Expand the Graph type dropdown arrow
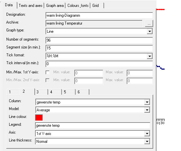 pyautogui.click(x=150, y=31)
